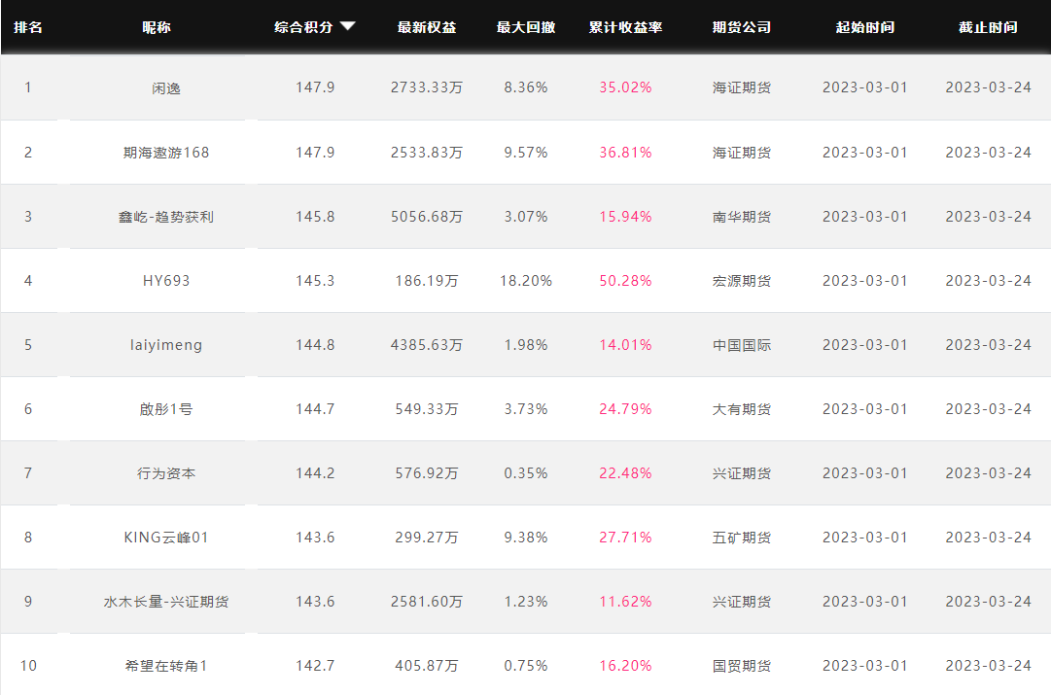This screenshot has height=695, width=1051.
Task: Click the score 145.8
Action: (315, 217)
